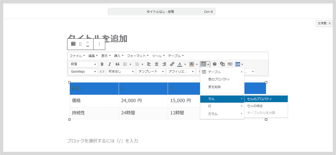
Task: Choose 表を削除 from the dropdown
Action: tap(222, 87)
